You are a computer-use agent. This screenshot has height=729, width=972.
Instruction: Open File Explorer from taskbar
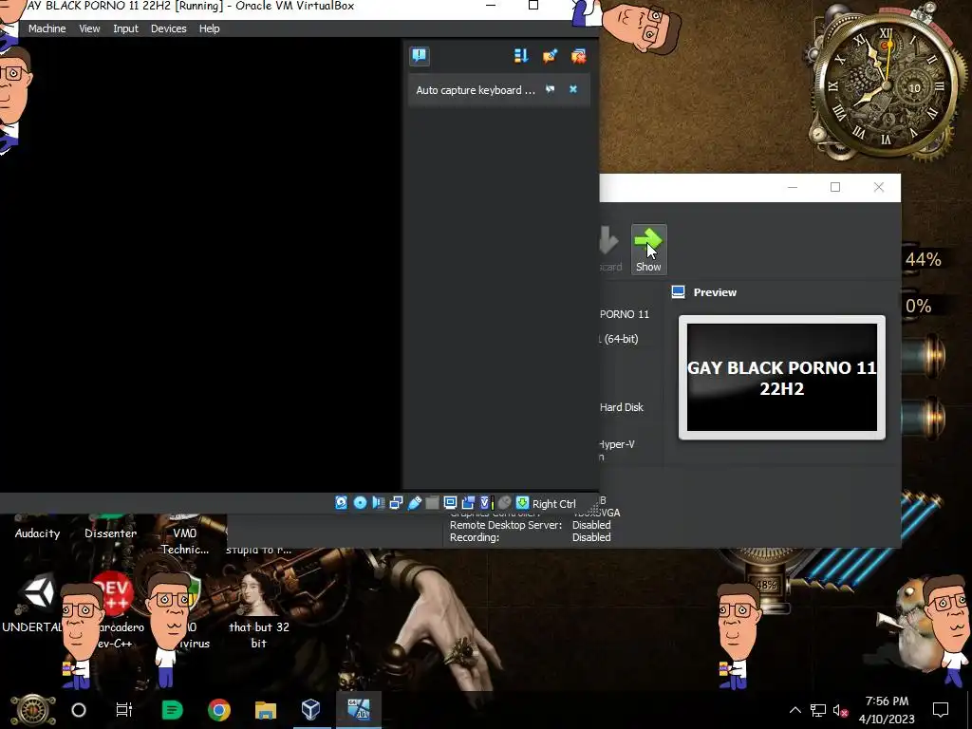click(x=266, y=710)
